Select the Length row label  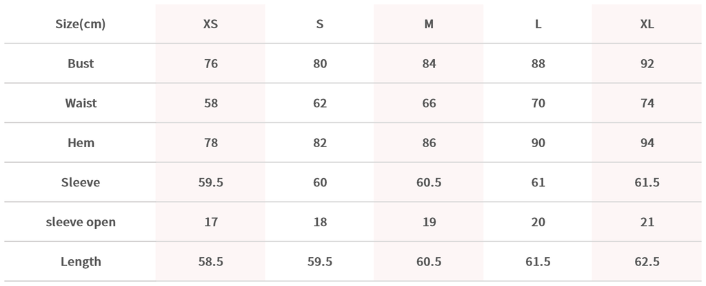point(81,261)
